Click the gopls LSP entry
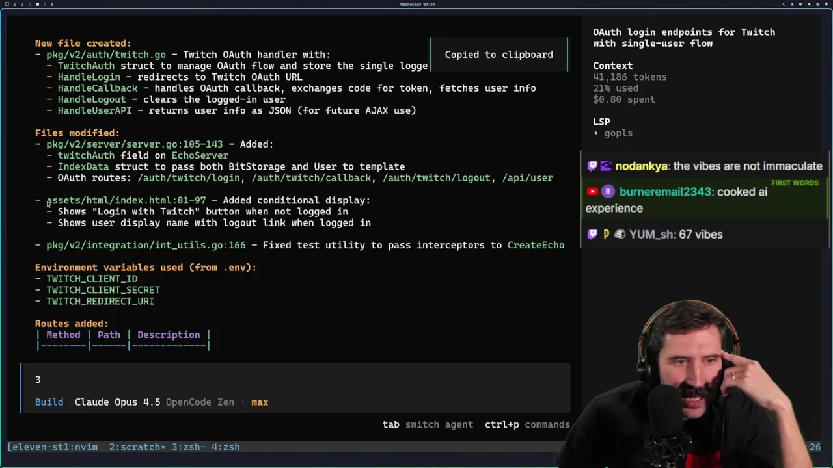 click(x=618, y=133)
